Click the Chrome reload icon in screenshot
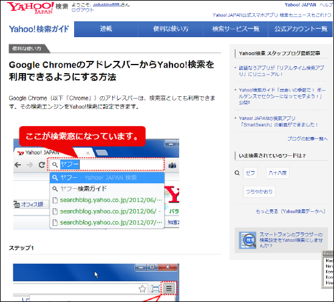The image size is (334, 302). (x=42, y=164)
